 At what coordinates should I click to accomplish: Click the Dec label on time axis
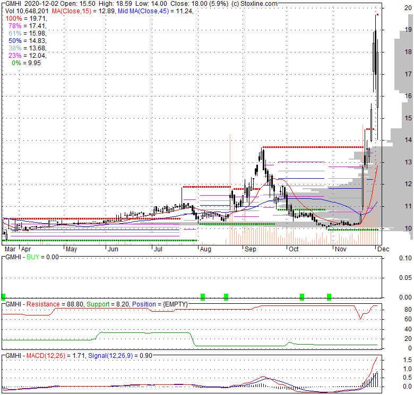(383, 249)
